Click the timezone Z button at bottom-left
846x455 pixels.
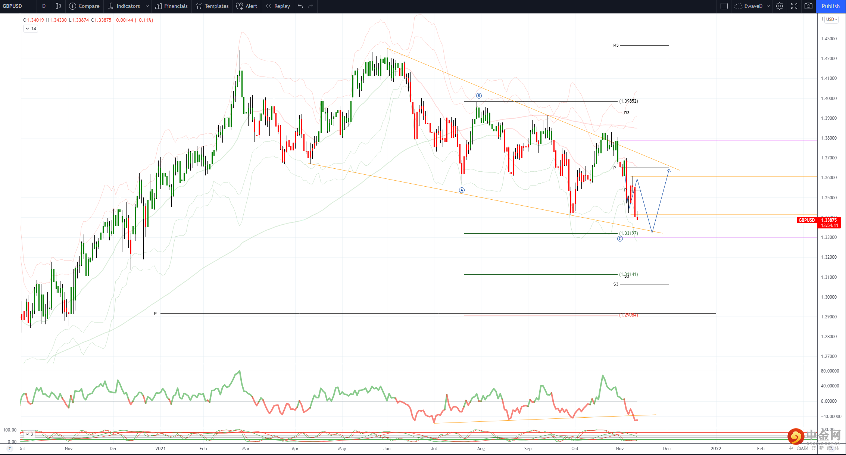10,449
